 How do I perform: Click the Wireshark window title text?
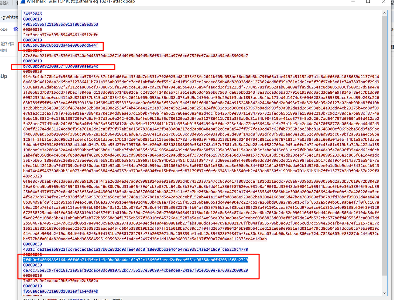coord(81,2)
